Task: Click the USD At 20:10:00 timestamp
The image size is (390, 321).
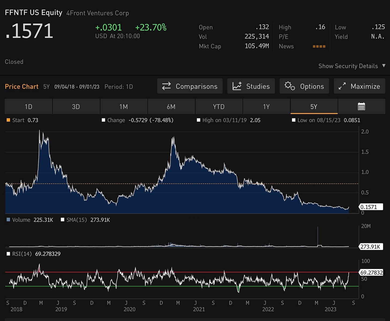Action: click(118, 36)
